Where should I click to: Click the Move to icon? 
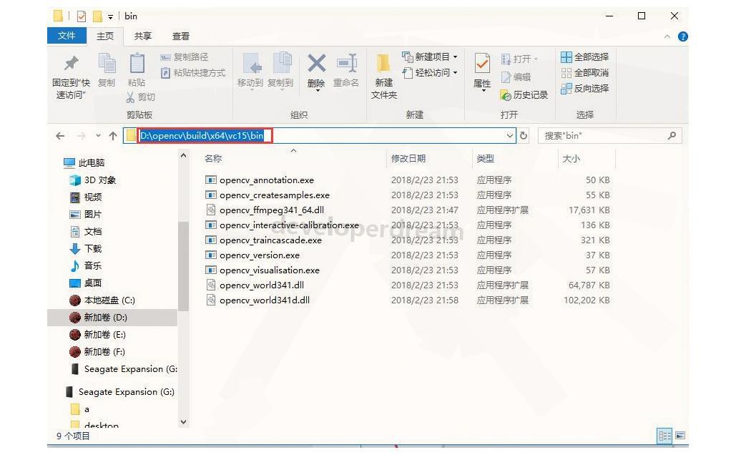(x=252, y=64)
